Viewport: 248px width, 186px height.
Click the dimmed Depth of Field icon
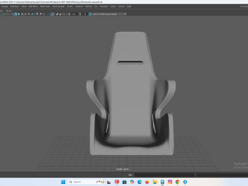coord(47,14)
